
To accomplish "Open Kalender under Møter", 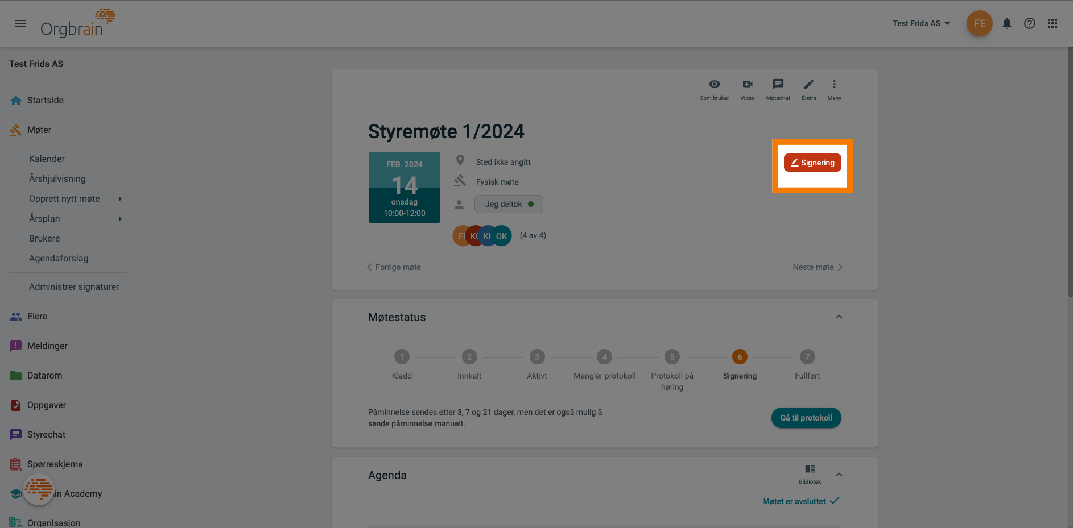I will pyautogui.click(x=47, y=159).
